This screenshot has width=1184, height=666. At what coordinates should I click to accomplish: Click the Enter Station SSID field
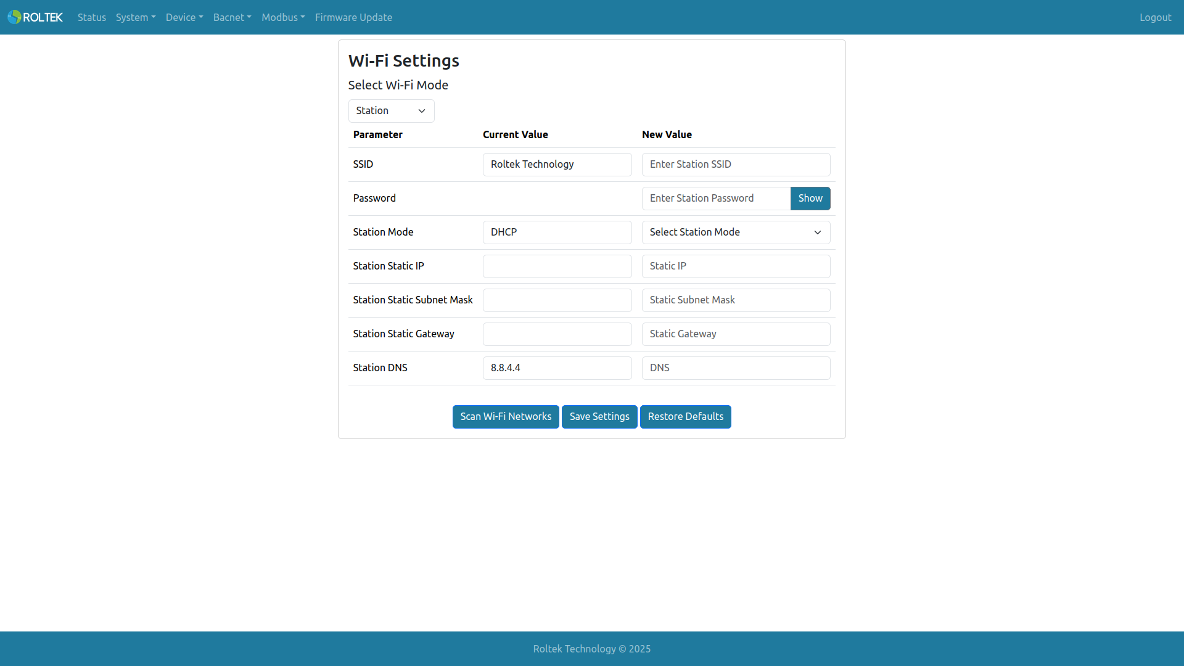[x=736, y=165]
